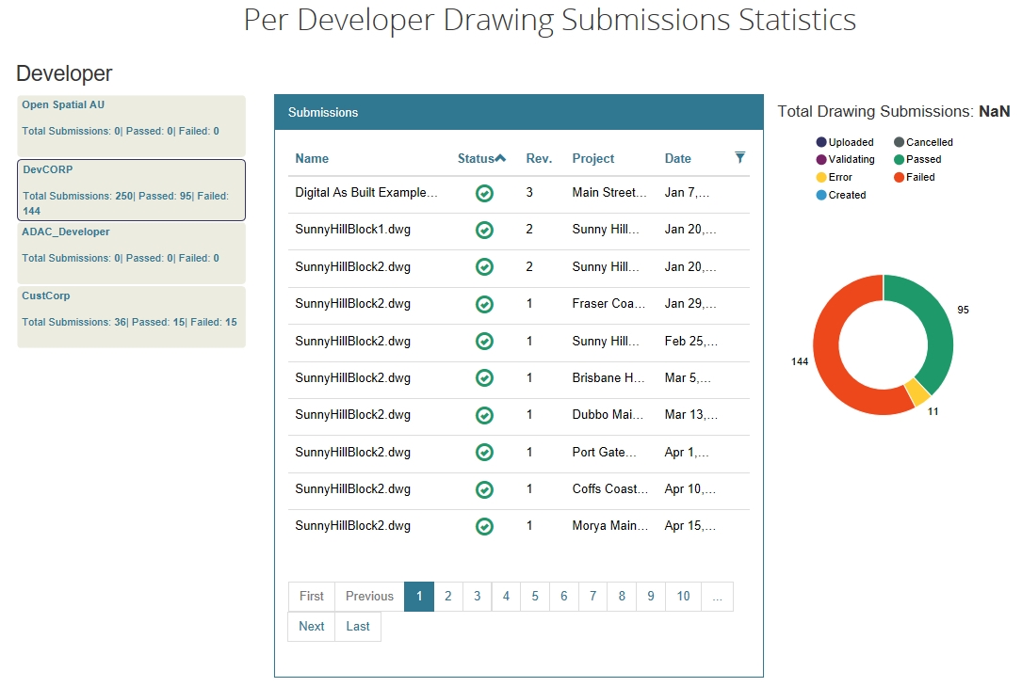The image size is (1022, 687).
Task: Select the Open Spatial AU developer card
Action: click(131, 125)
